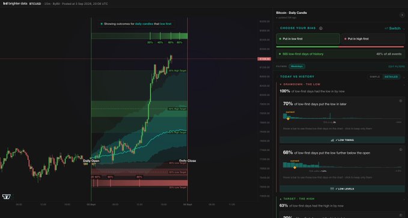Image resolution: width=408 pixels, height=218 pixels.
Task: Collapse the Drawdown - The Low section
Action: pyautogui.click(x=404, y=84)
